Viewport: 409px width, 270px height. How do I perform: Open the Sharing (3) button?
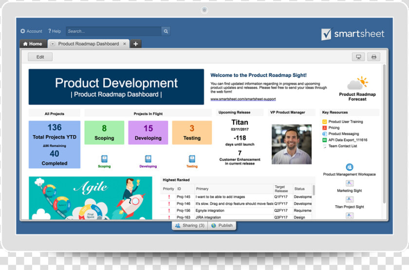[190, 225]
